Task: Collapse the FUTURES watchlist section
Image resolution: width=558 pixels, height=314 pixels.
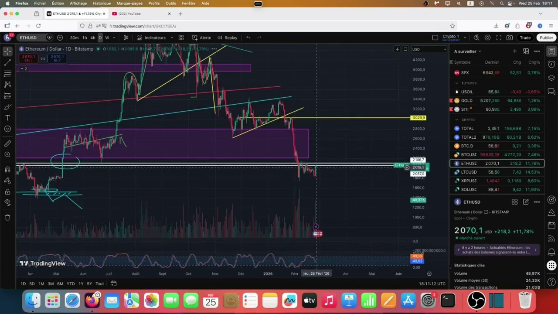Action: (x=457, y=83)
